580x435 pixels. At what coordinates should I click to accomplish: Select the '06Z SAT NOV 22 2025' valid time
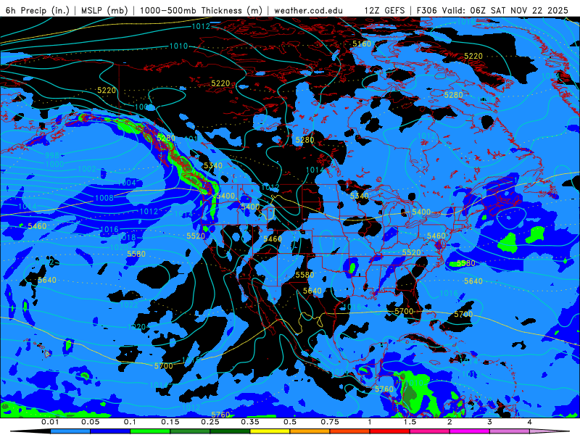[x=519, y=10]
